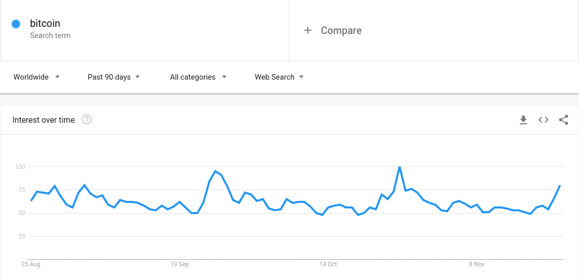Click the 14 Oct date label on axis
579x280 pixels.
tap(328, 264)
